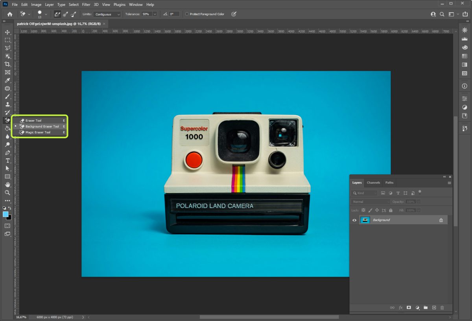Select the Blur tool

click(x=7, y=137)
